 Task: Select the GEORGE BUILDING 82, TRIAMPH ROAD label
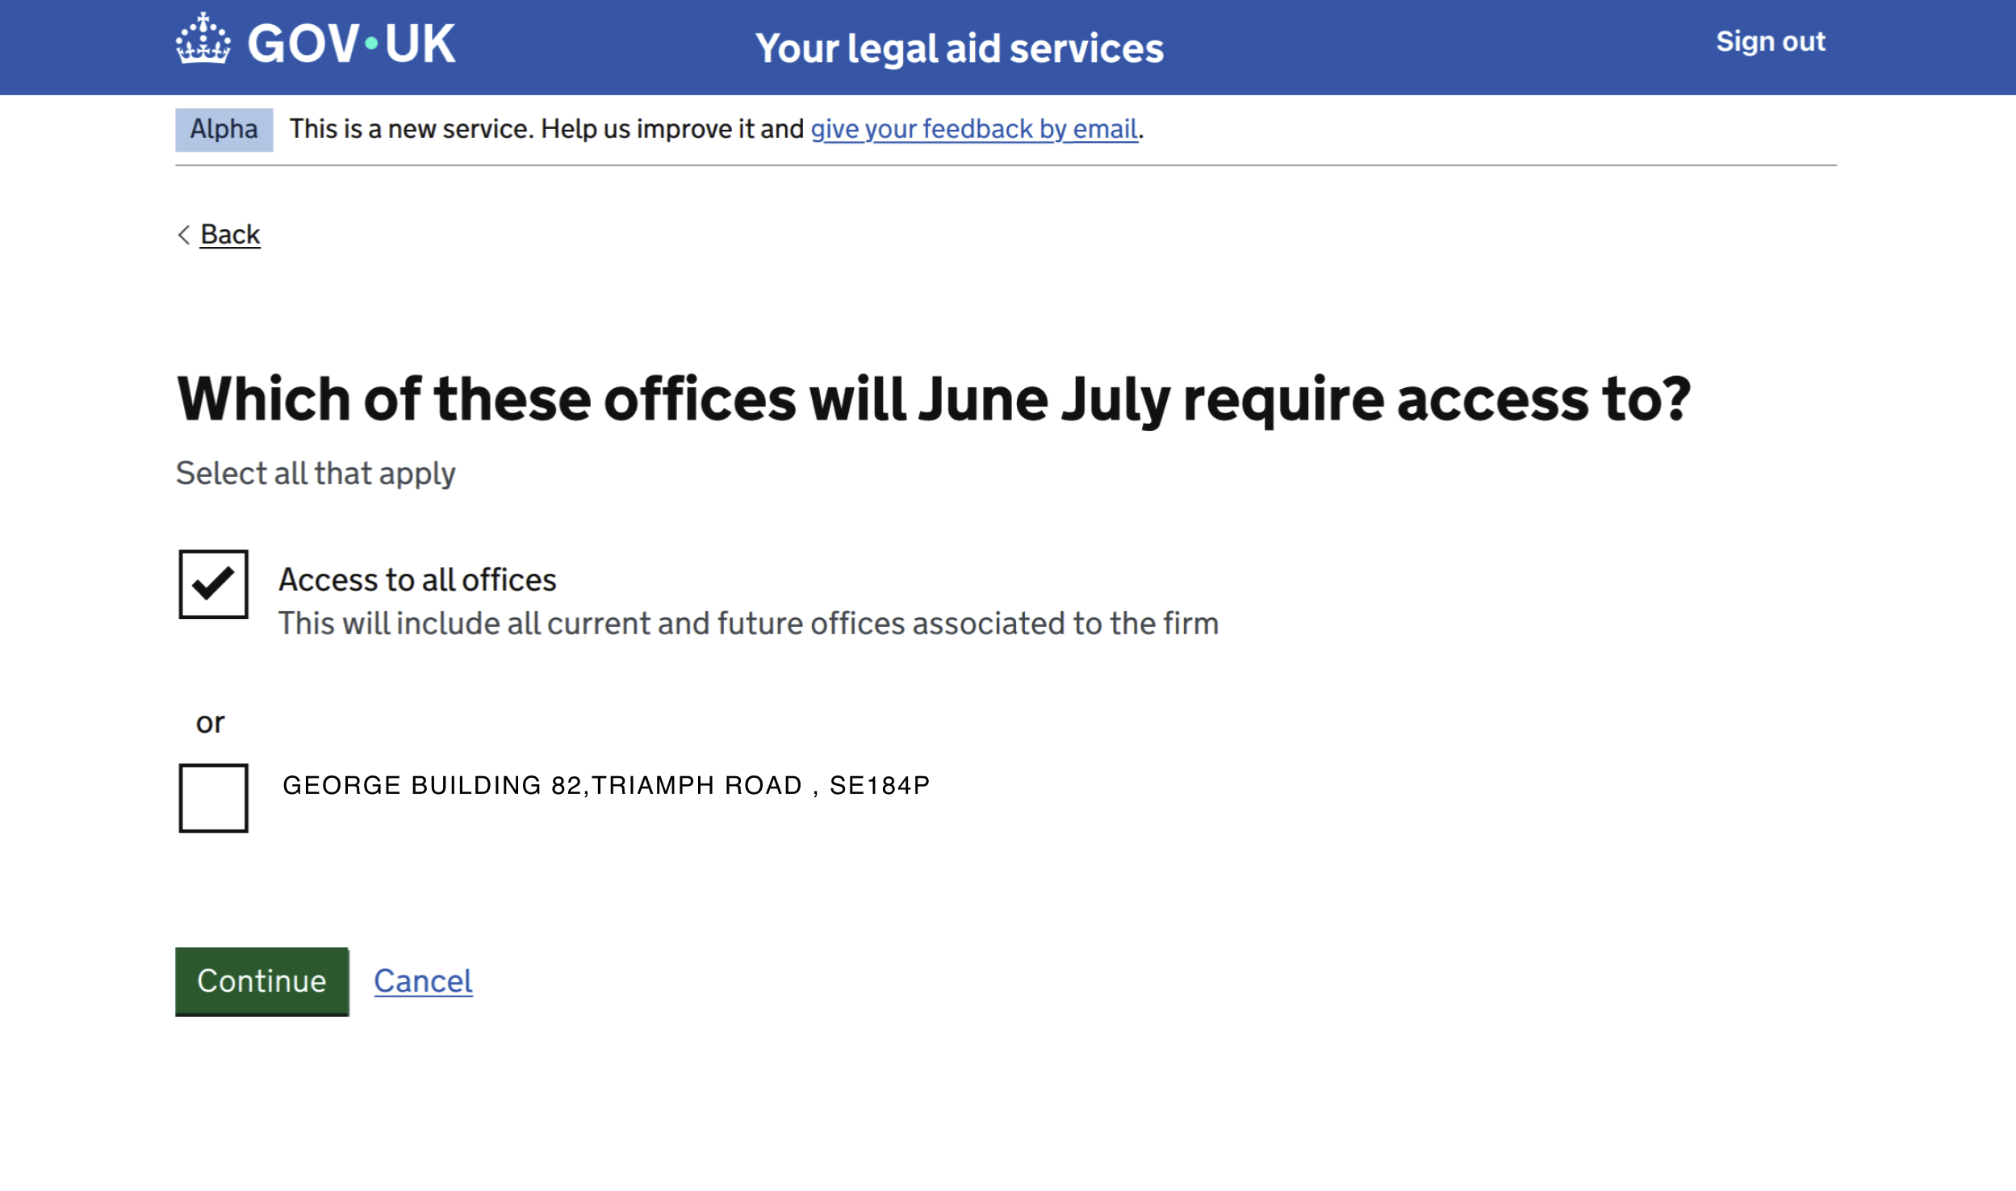coord(606,785)
